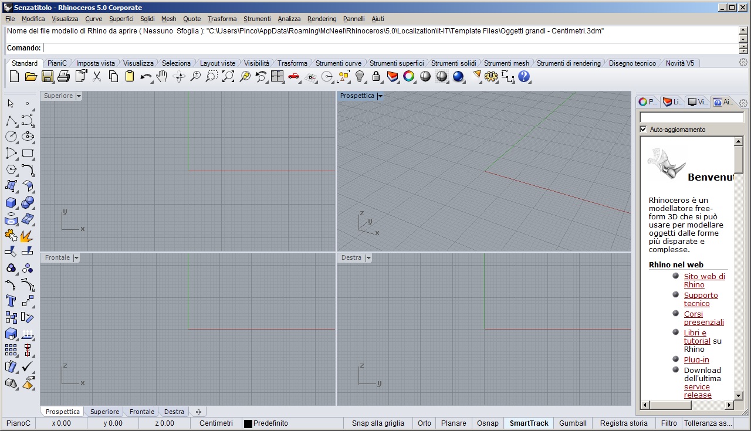Toggle Osnap in status bar
751x431 pixels.
[x=488, y=423]
